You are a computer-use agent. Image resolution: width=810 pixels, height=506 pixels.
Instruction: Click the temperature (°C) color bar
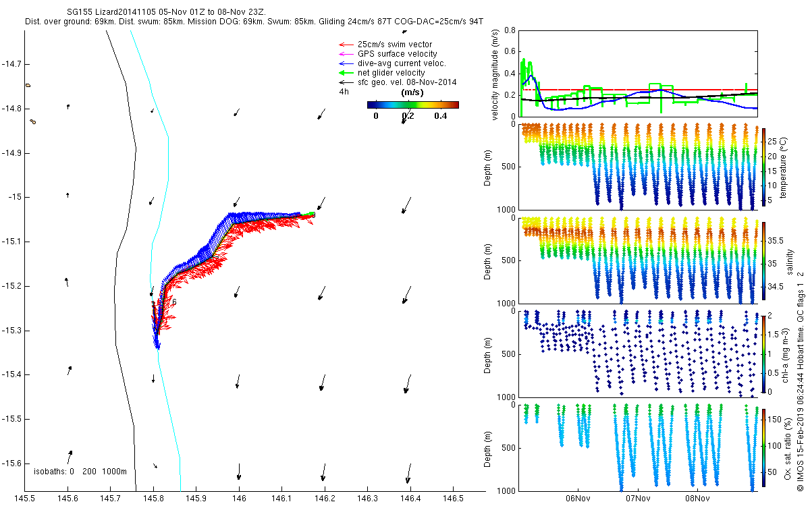[763, 168]
